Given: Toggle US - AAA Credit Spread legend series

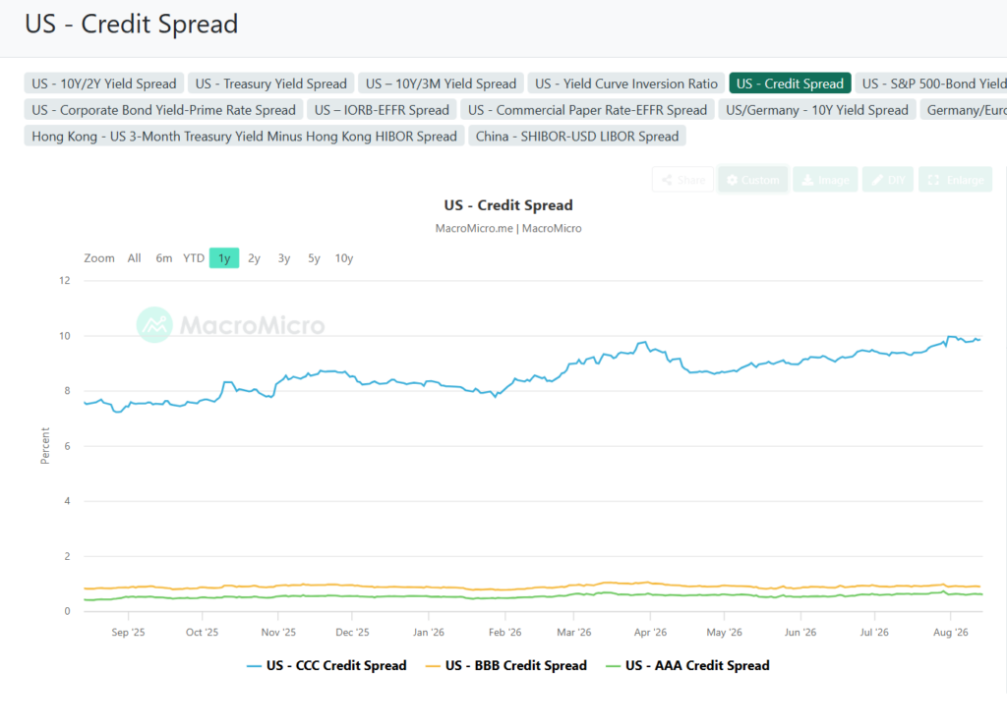Looking at the screenshot, I should [x=687, y=665].
